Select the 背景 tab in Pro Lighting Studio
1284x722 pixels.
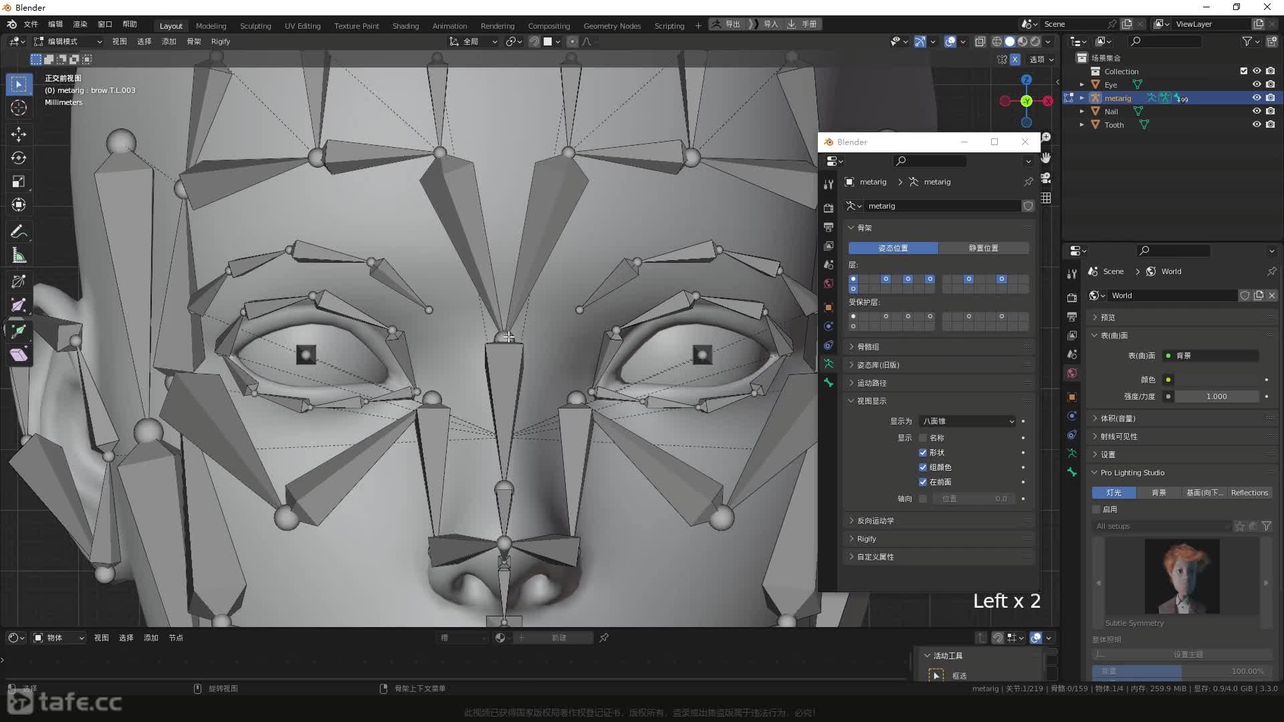pyautogui.click(x=1159, y=493)
